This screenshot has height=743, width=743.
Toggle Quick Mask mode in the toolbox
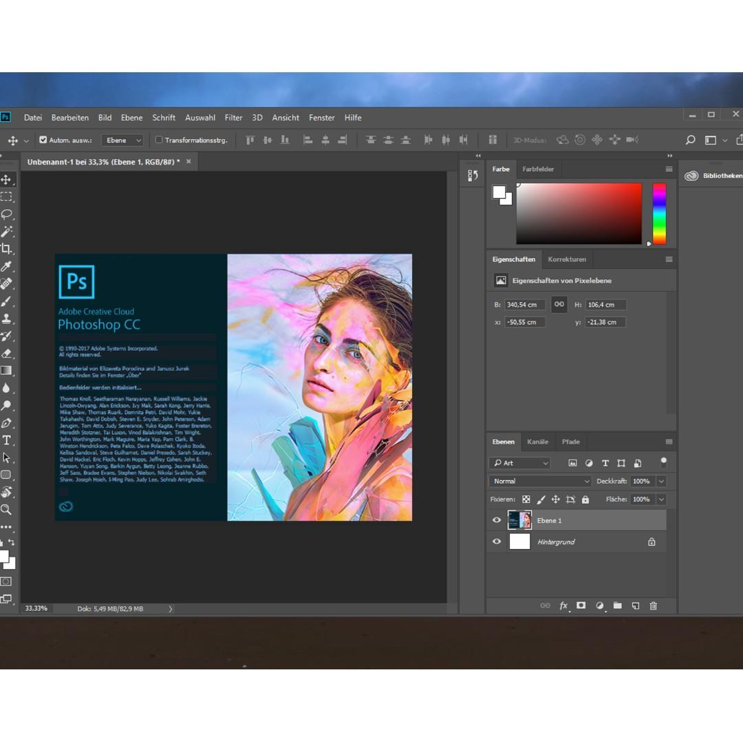coord(6,581)
